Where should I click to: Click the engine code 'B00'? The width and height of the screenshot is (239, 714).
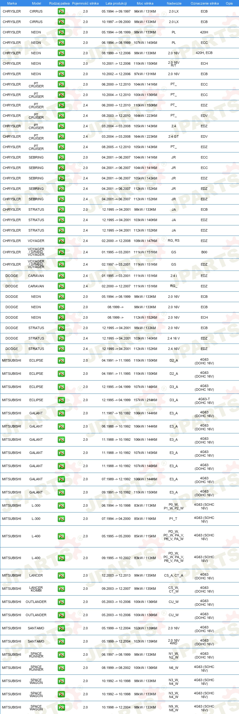[204, 252]
